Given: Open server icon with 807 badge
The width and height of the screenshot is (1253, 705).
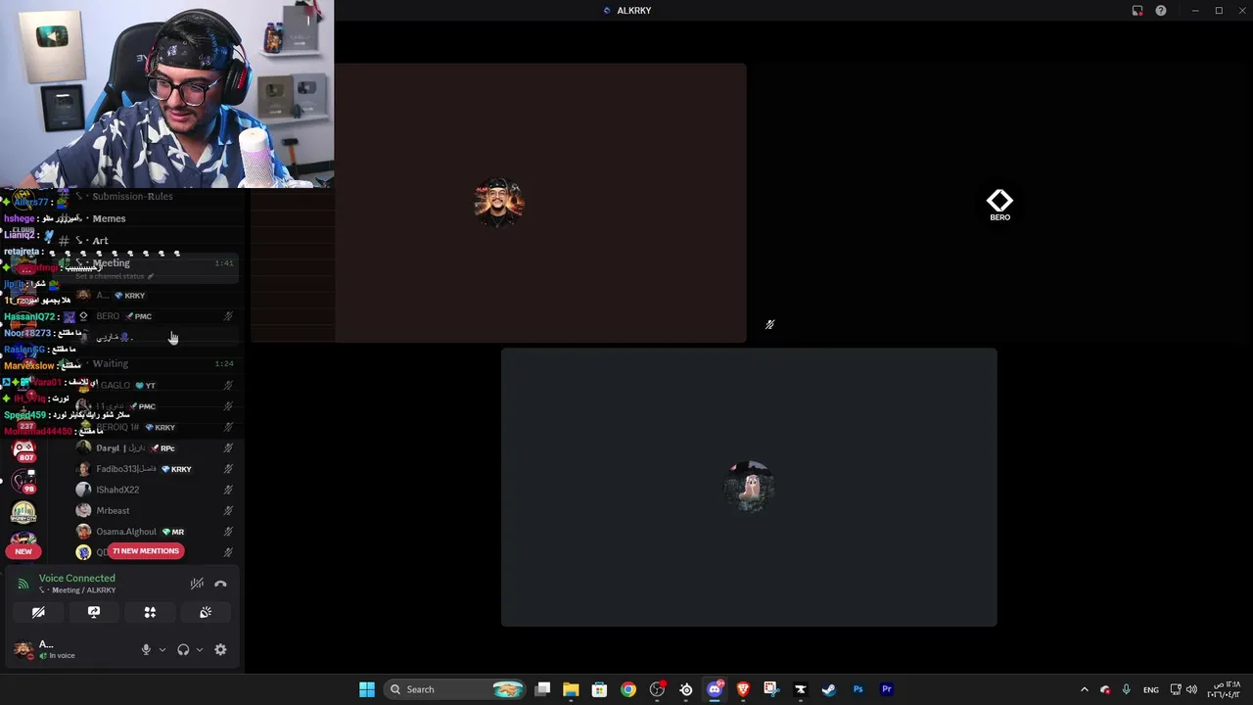Looking at the screenshot, I should (x=23, y=449).
